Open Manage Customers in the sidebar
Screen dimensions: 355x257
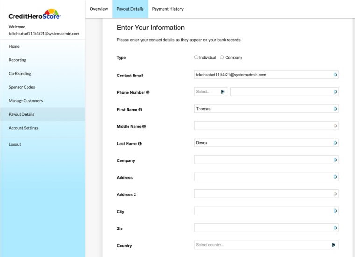point(26,101)
